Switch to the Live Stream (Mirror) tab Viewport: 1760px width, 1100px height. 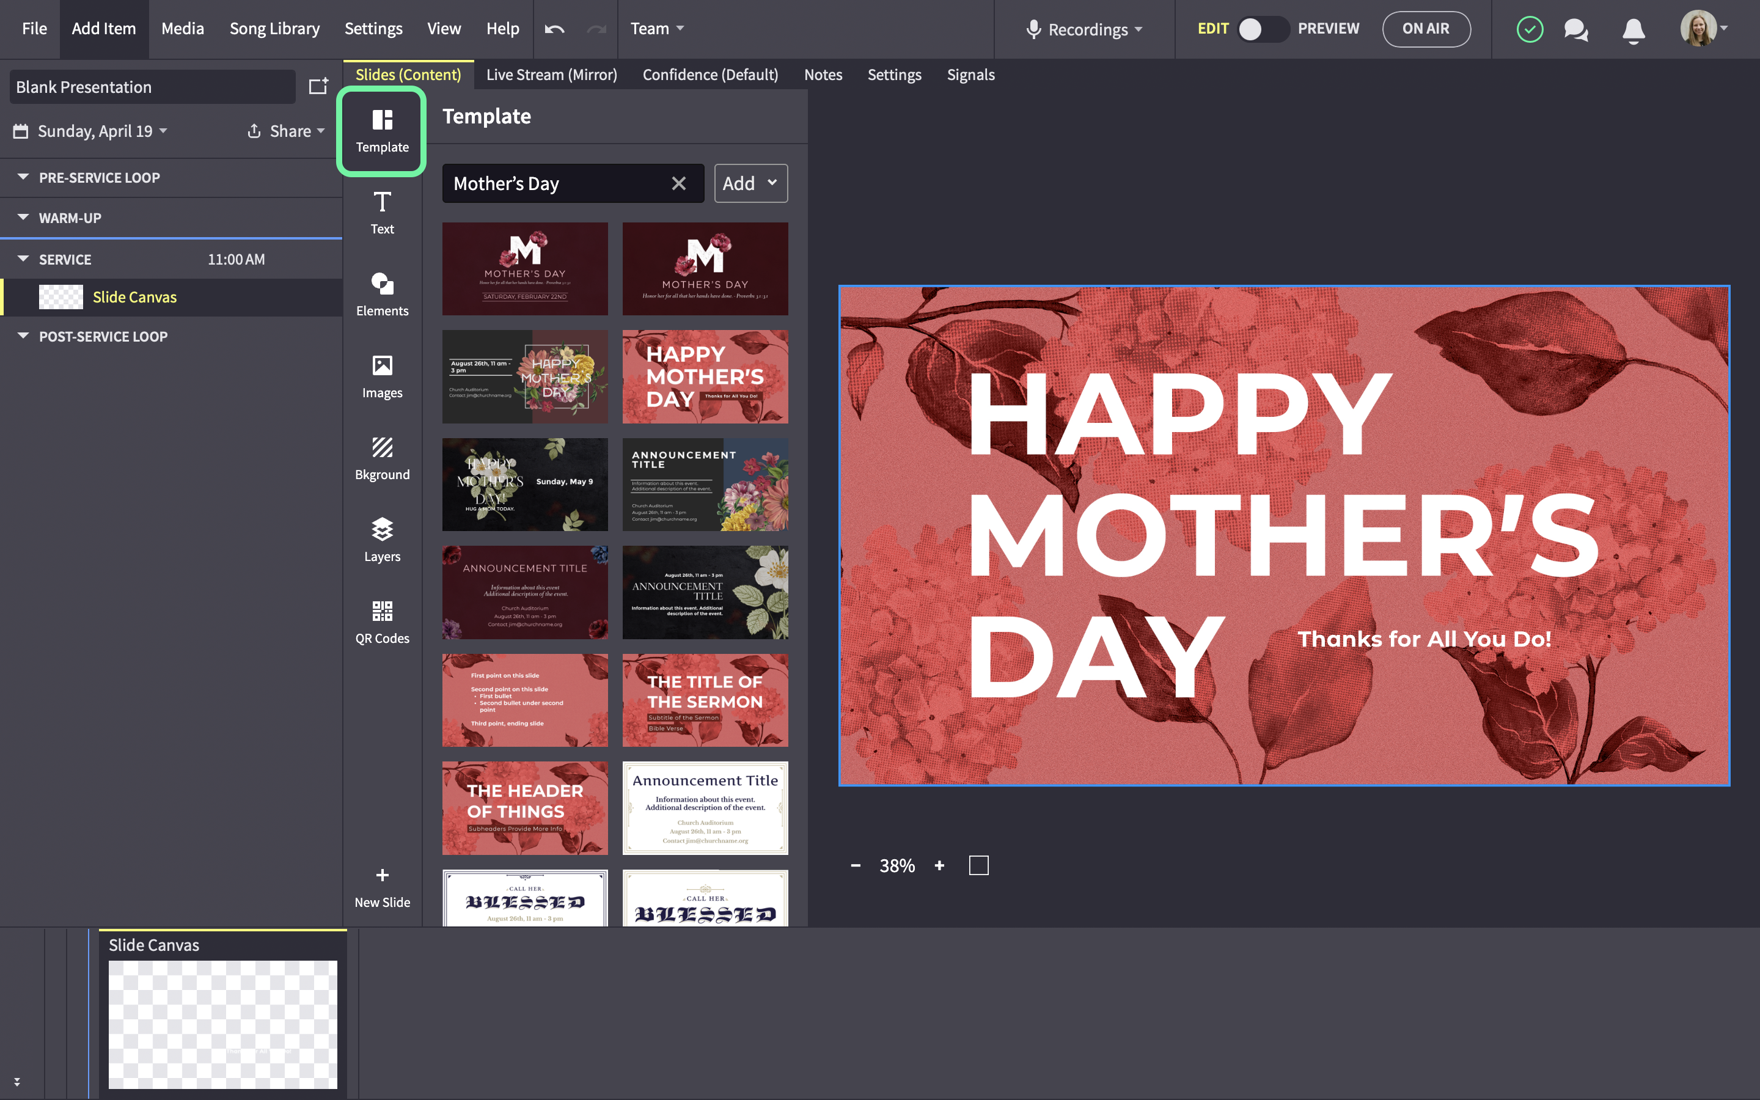pos(551,74)
